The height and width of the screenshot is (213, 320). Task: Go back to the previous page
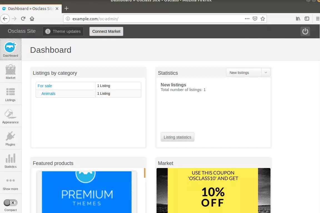(x=5, y=19)
